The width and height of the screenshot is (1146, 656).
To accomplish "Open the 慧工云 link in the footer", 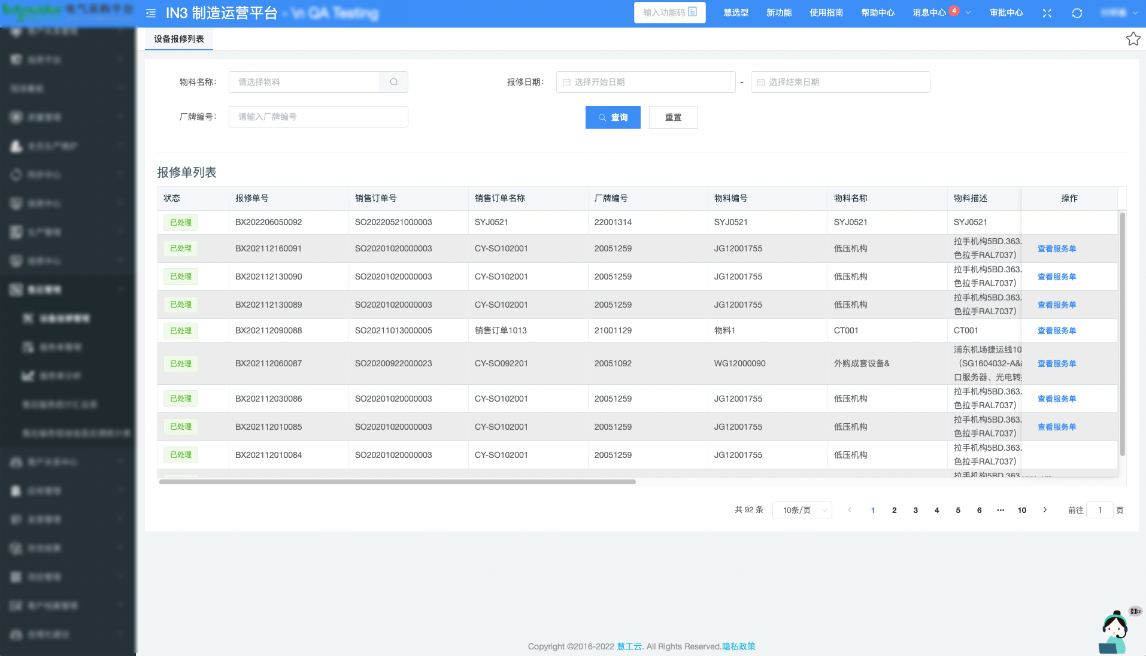I will [629, 646].
